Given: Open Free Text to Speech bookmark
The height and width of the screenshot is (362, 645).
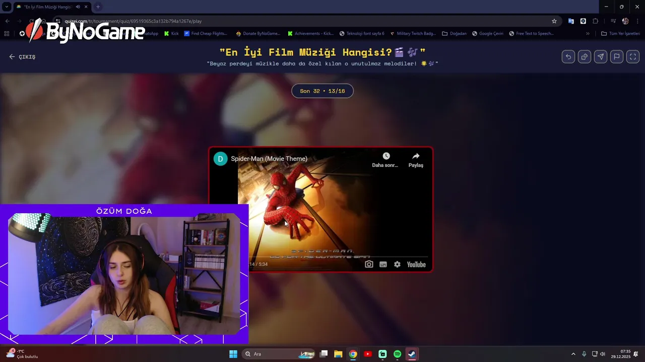Looking at the screenshot, I should [532, 34].
